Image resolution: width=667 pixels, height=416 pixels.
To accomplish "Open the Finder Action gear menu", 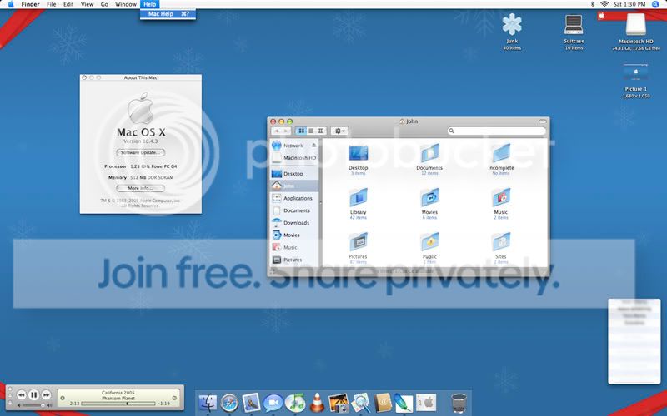I will click(x=339, y=131).
